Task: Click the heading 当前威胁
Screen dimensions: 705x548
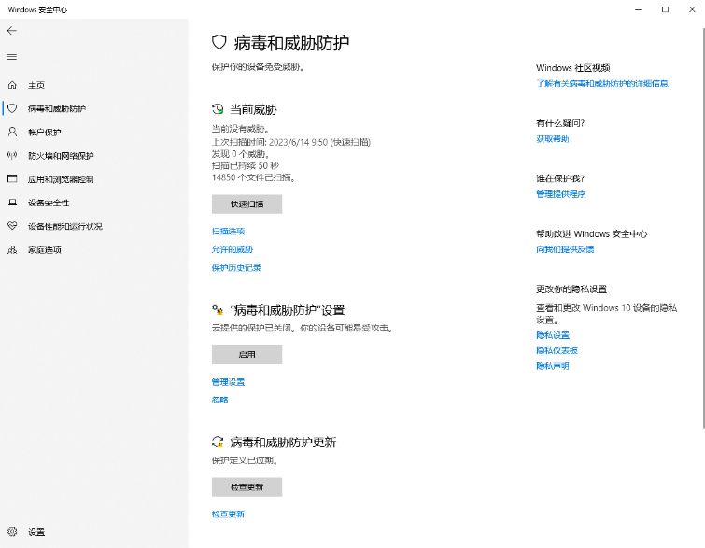Action: click(x=253, y=109)
